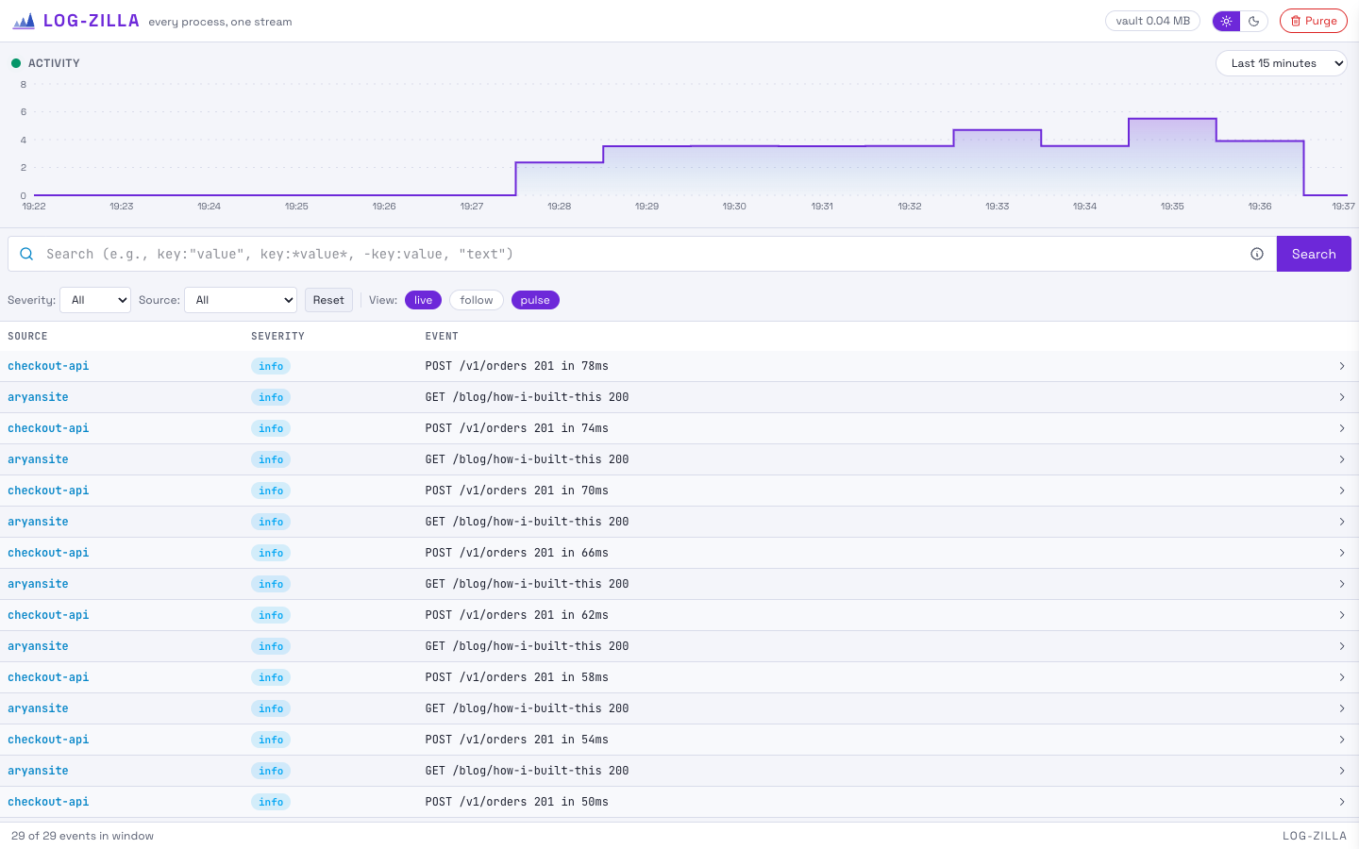Click the purple Search button
Viewport: 1359px width, 849px height.
tap(1314, 254)
